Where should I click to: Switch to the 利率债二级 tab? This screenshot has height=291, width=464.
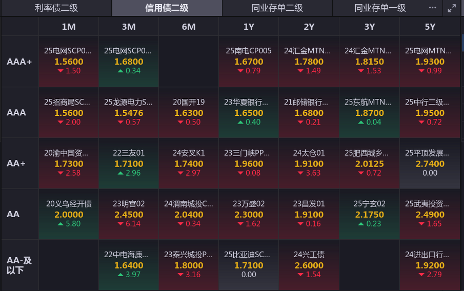[x=56, y=8]
